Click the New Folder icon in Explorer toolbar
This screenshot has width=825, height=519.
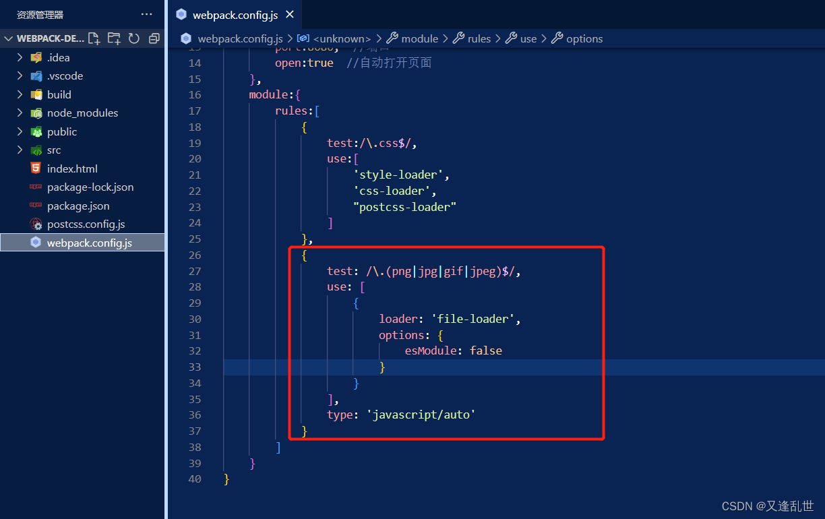click(x=114, y=38)
